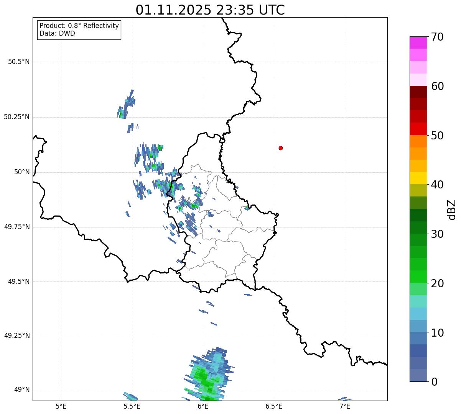Screen dimensions: 461x414
Task: Click the colorbar 70 tick label
Action: pos(437,37)
